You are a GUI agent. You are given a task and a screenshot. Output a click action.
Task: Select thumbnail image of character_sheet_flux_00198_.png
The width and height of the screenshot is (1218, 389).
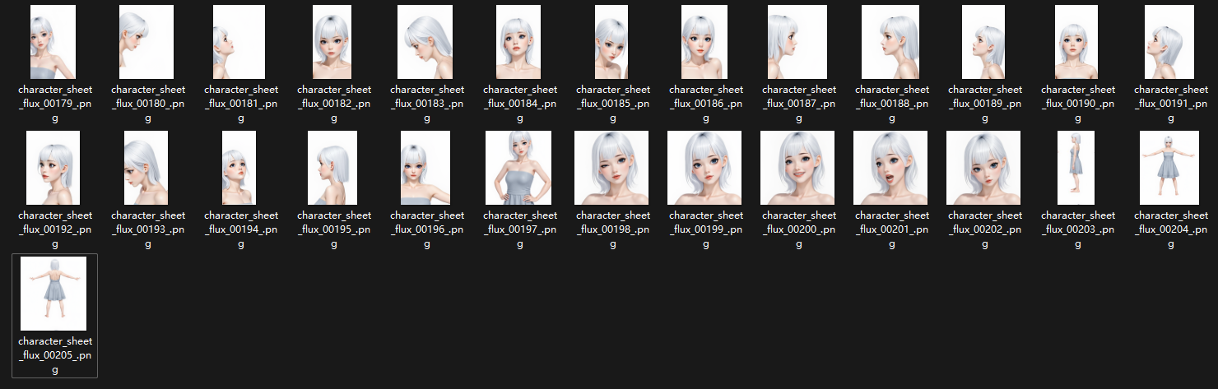pos(612,168)
